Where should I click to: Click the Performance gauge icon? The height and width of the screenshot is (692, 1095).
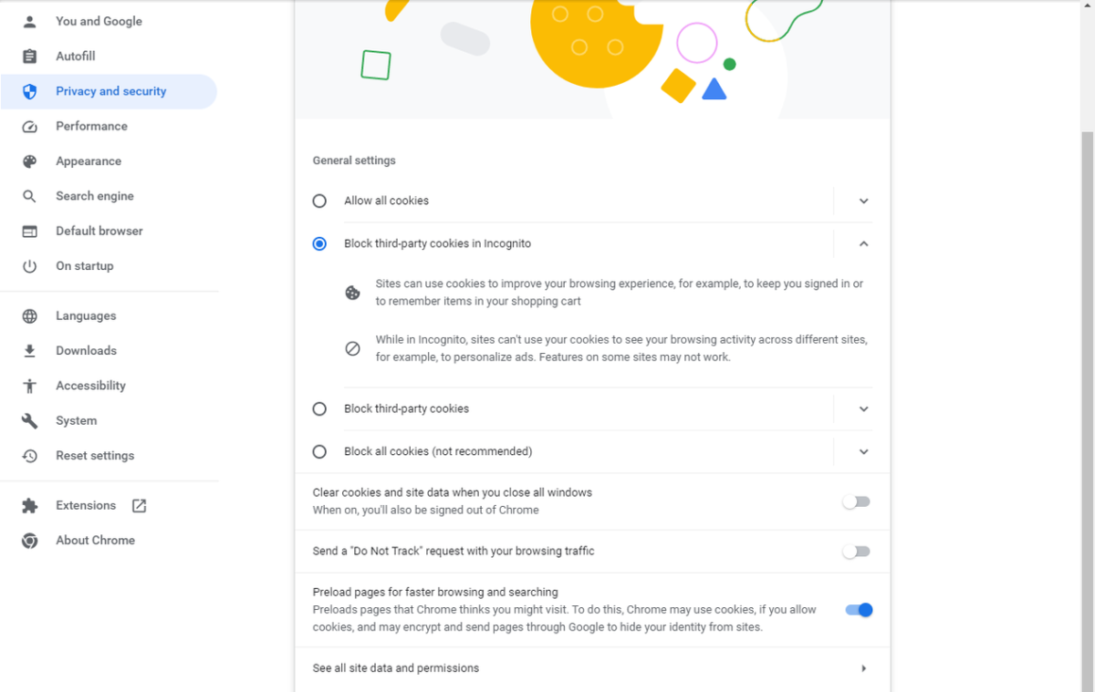pos(30,127)
